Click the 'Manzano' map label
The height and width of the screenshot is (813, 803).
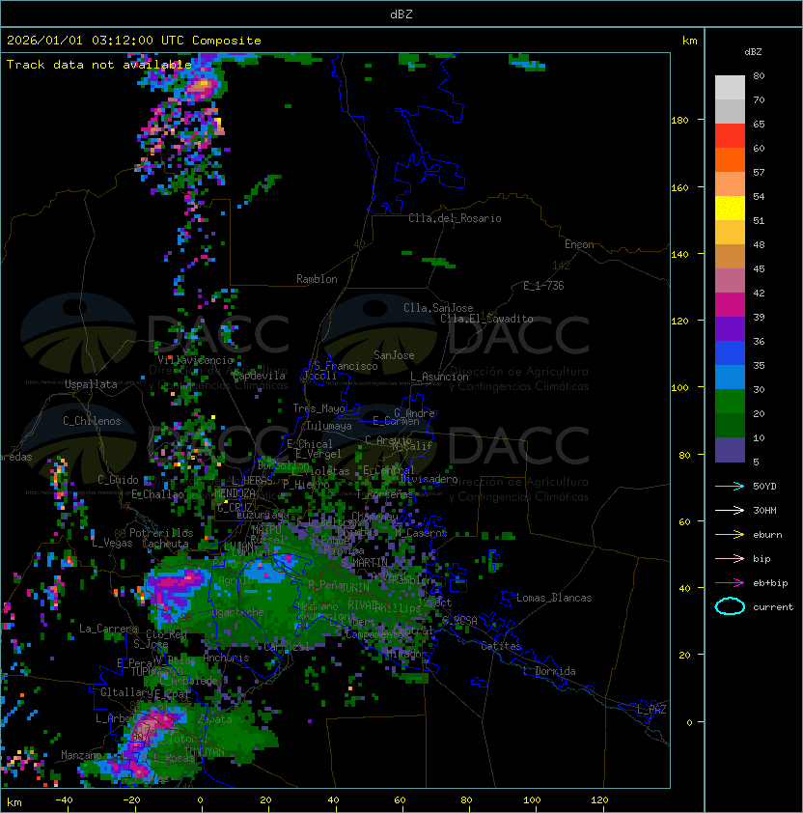81,755
